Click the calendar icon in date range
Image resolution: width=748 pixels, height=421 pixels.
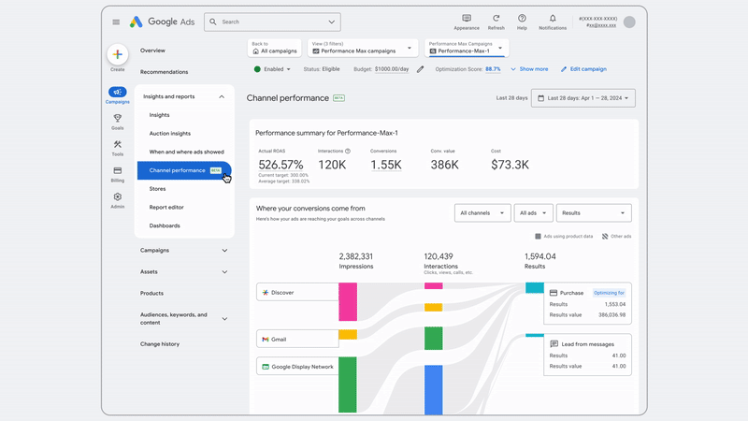541,98
